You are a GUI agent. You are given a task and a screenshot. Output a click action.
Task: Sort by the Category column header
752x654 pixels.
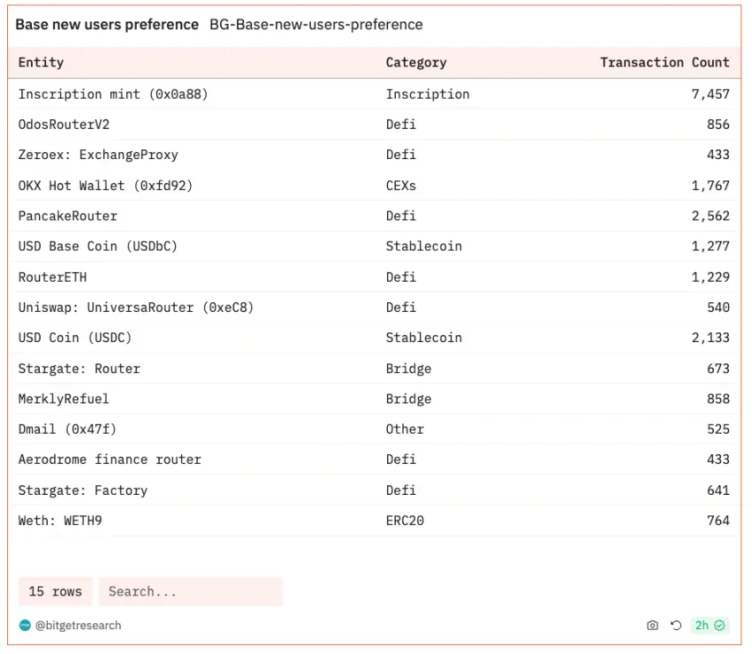pyautogui.click(x=415, y=63)
